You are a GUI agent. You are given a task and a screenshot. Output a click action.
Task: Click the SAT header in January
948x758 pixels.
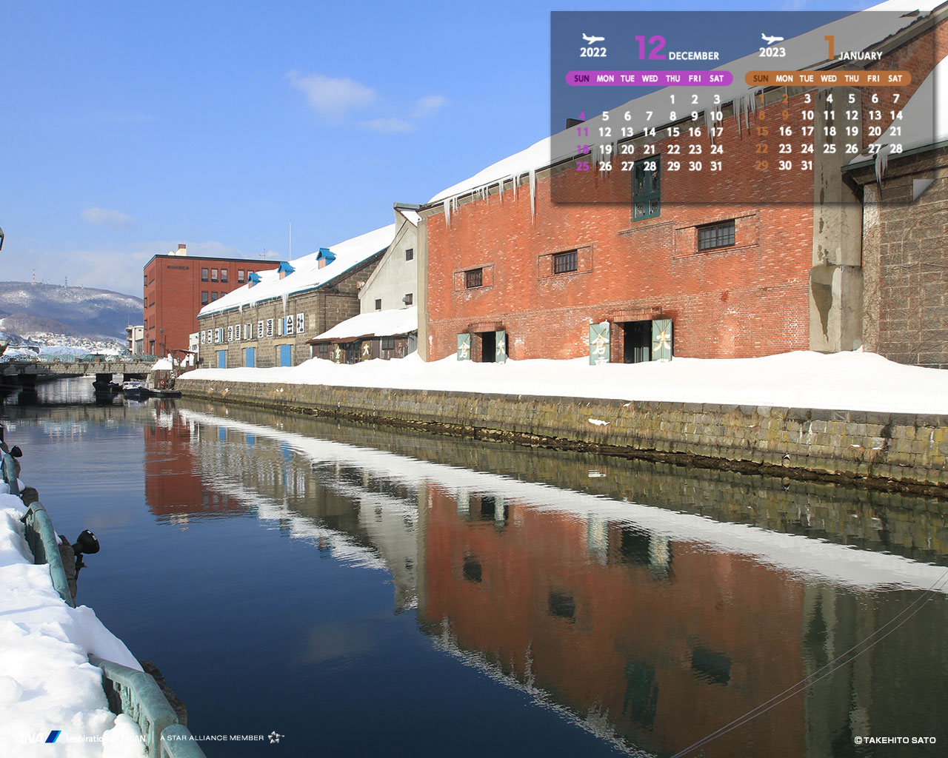tap(895, 78)
